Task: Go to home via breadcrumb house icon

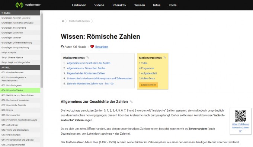Action: (63, 21)
